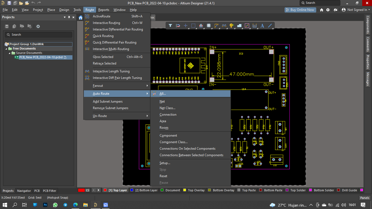Open Telegram from the taskbar
Viewport: 372px width, 209px height.
click(x=65, y=205)
